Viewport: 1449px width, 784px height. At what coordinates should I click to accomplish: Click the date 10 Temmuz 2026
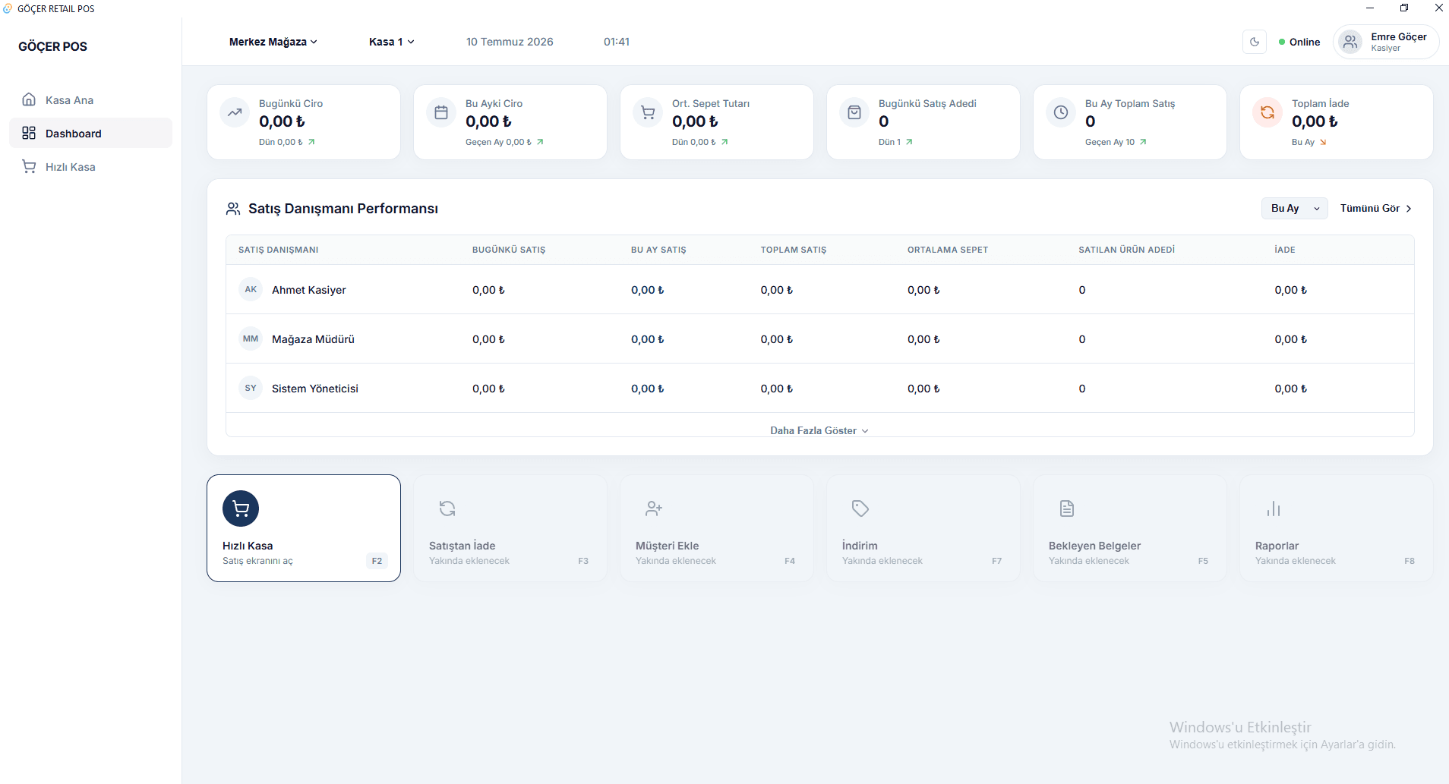point(510,42)
